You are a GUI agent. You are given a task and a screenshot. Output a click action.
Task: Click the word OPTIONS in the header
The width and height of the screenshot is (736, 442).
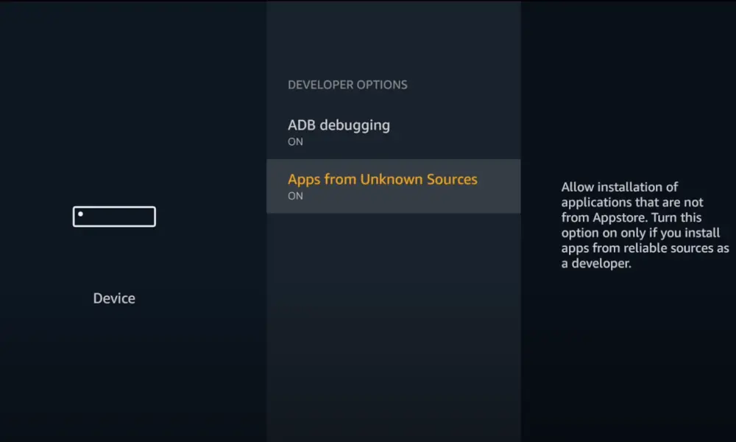tap(381, 85)
